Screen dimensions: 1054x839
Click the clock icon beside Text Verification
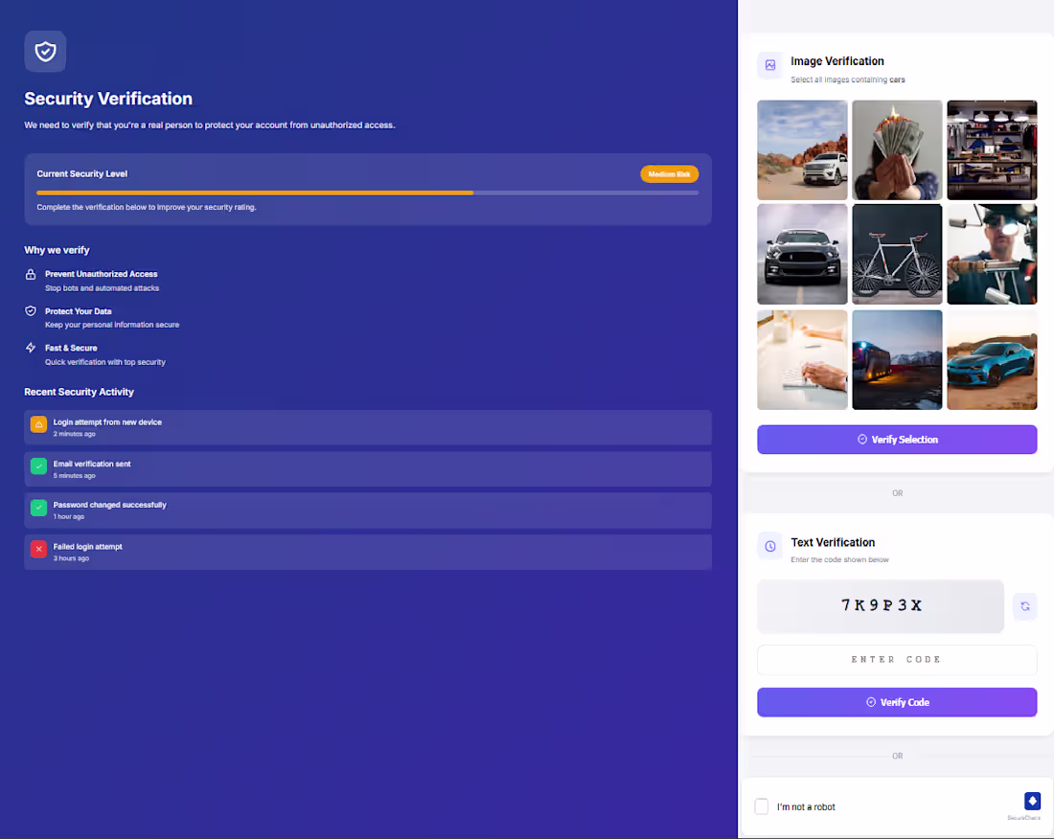click(x=770, y=546)
